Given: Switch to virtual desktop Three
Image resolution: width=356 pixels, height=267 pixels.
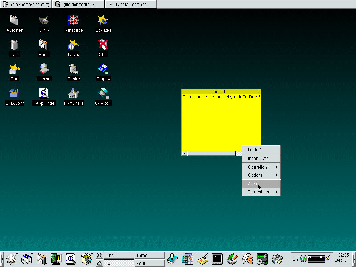Looking at the screenshot, I should click(149, 255).
